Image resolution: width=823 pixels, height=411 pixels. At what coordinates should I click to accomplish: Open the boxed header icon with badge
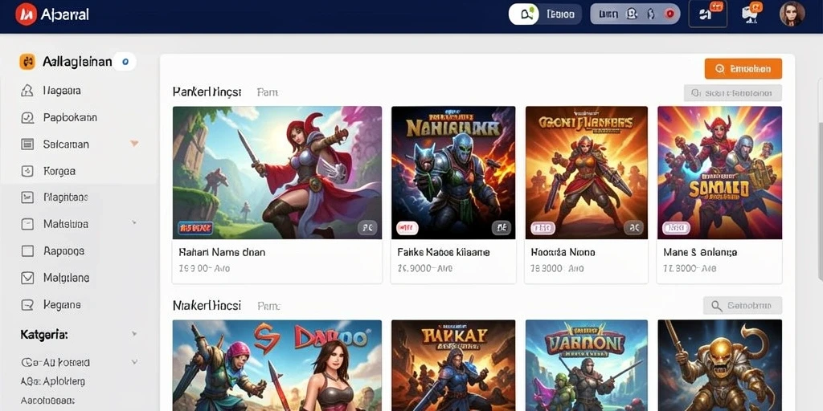(x=707, y=14)
